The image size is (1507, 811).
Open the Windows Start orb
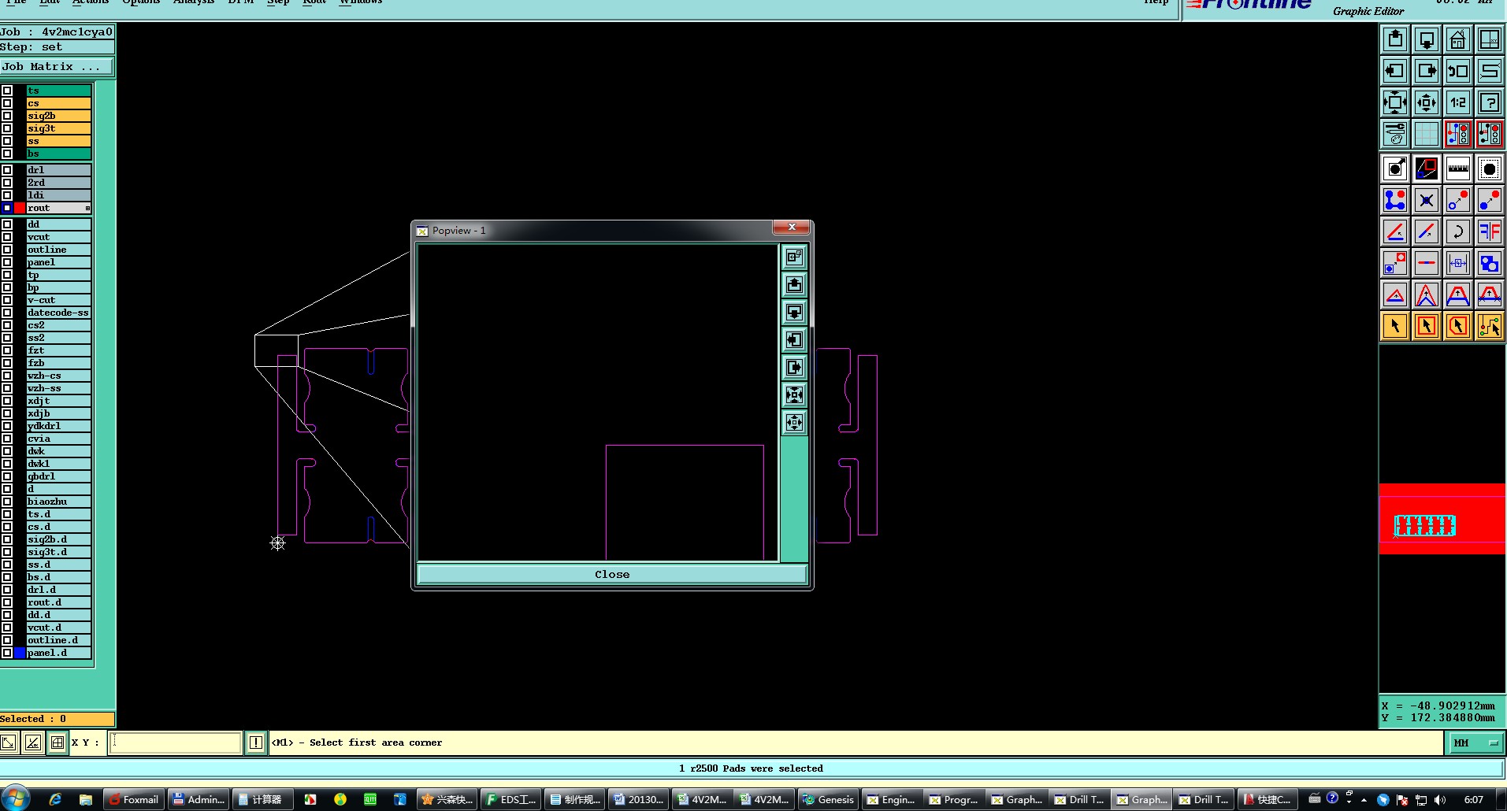16,798
